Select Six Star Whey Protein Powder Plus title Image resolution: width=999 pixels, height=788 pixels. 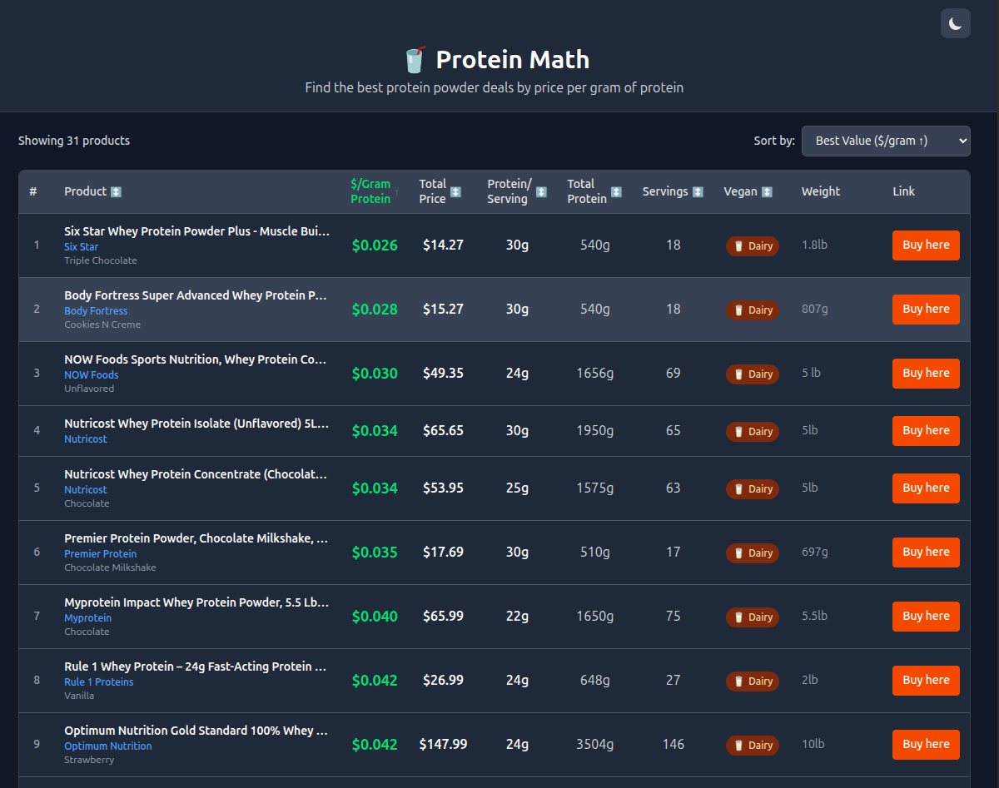pos(196,231)
